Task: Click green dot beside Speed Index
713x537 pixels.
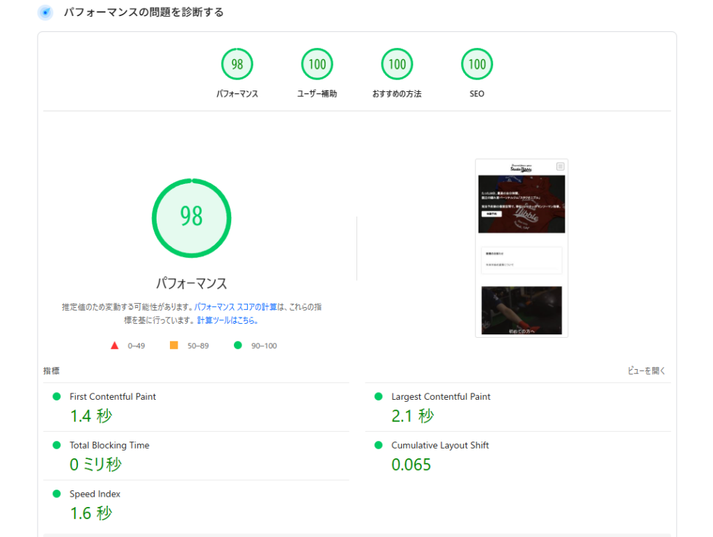Action: click(x=57, y=494)
